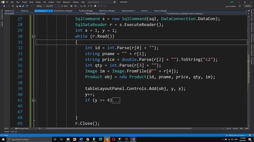The image size is (254, 142).
Task: Open the Project menu
Action: pos(25,2)
